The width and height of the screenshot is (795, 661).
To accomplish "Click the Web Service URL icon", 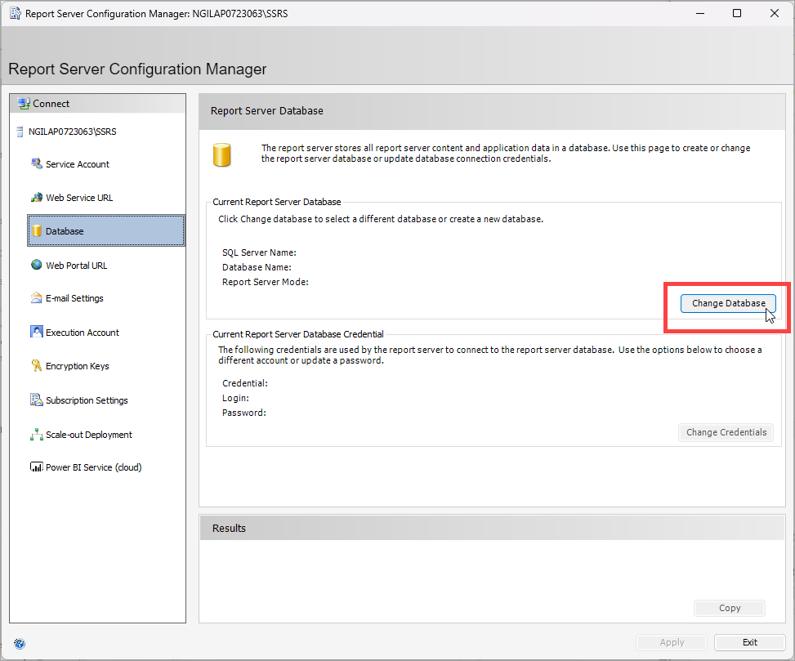I will click(x=37, y=197).
